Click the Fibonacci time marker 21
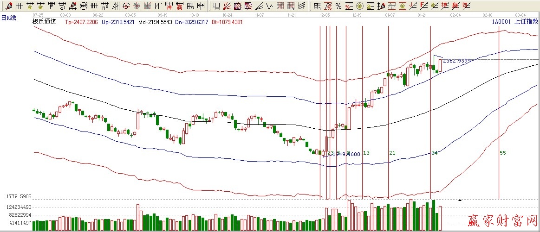540x232 pixels. [392, 153]
